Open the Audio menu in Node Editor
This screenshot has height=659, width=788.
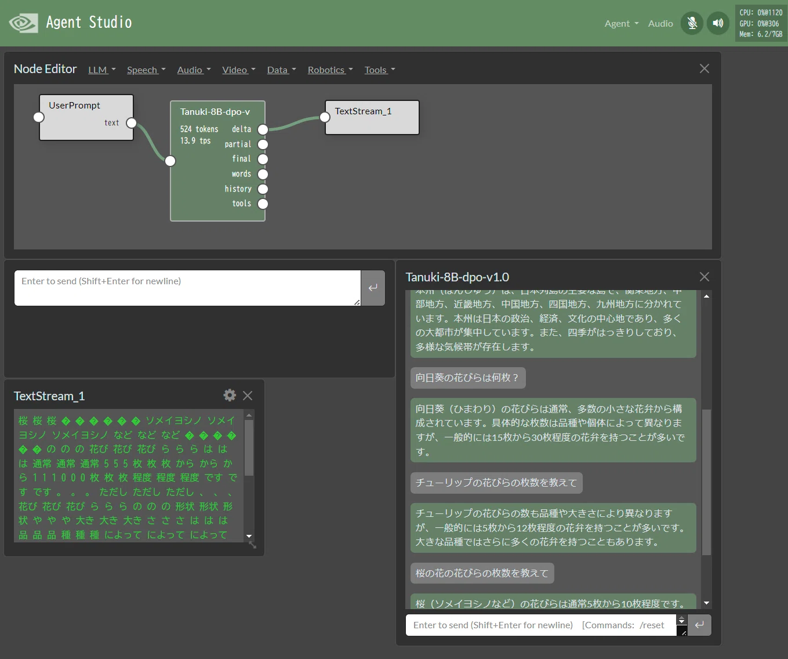[194, 70]
